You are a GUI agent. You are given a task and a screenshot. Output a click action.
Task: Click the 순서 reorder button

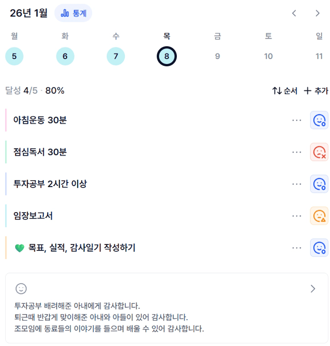(285, 91)
